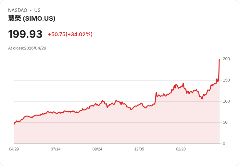Image resolution: width=239 pixels, height=166 pixels.
Task: Click the 0 y-axis value
Action: click(224, 143)
